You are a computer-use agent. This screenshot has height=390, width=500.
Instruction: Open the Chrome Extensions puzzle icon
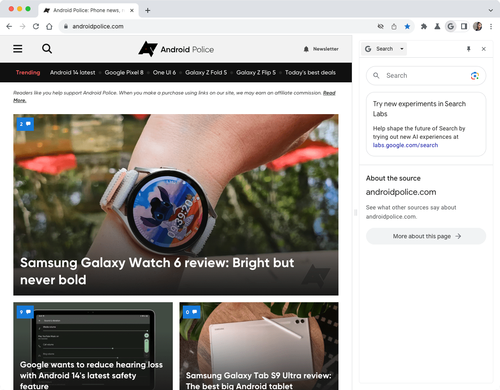pyautogui.click(x=424, y=26)
